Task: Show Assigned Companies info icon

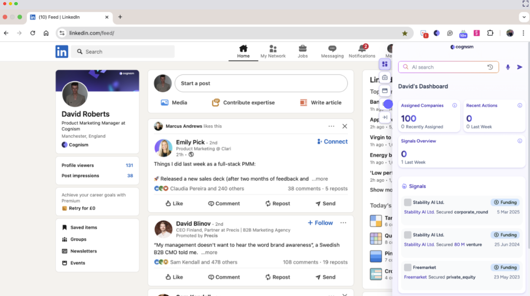Action: point(454,106)
